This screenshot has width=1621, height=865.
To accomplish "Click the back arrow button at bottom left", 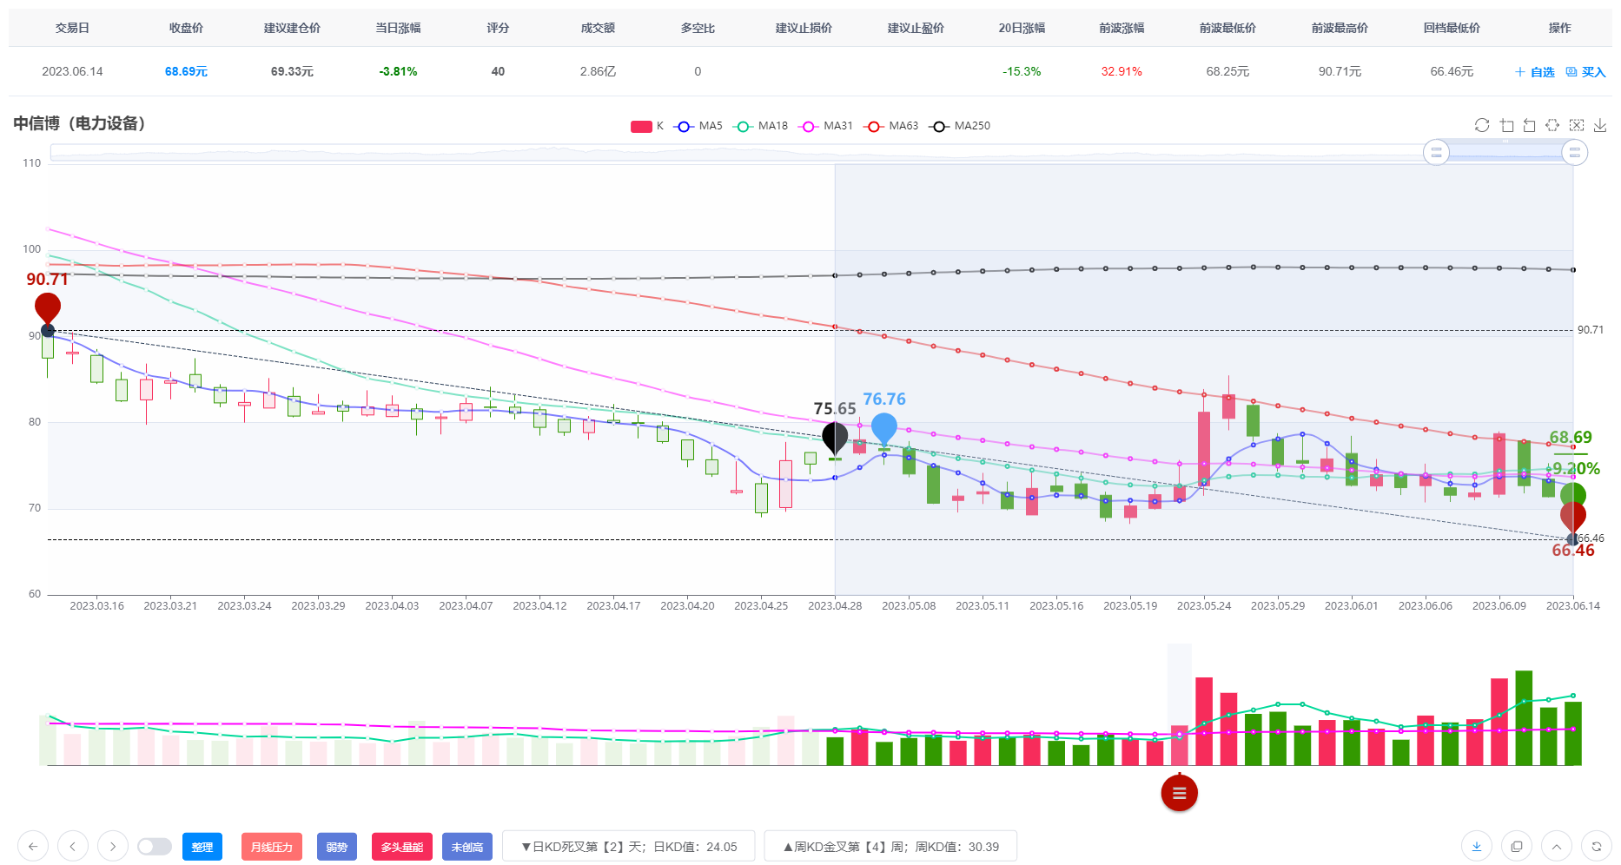I will [33, 846].
